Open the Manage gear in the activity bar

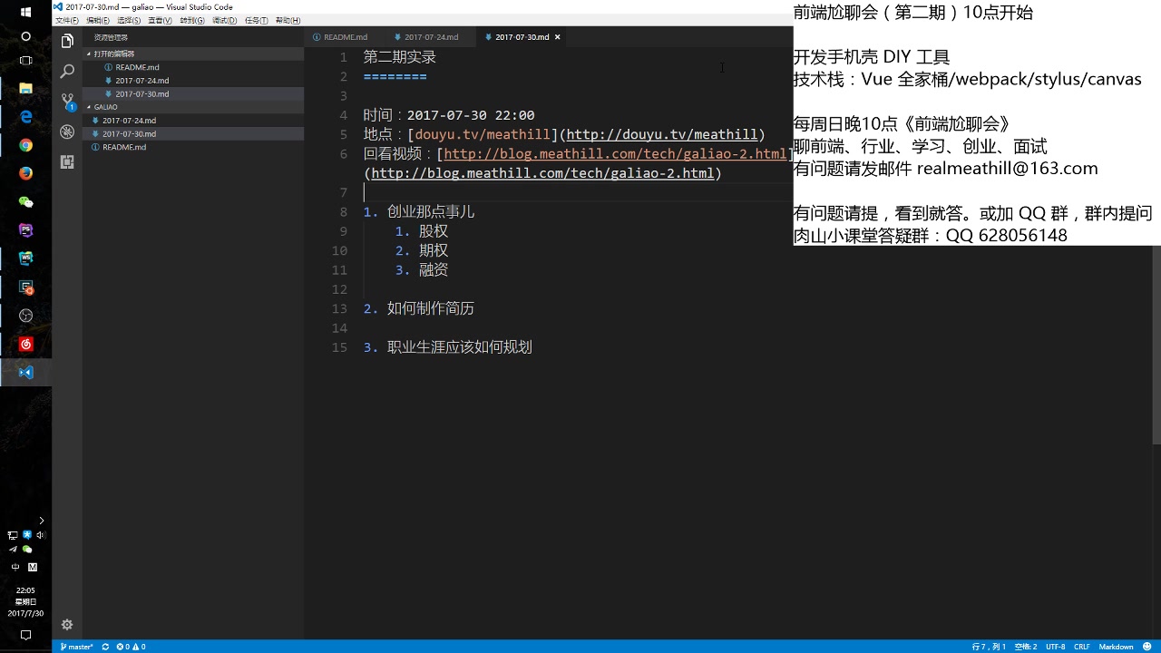click(67, 625)
